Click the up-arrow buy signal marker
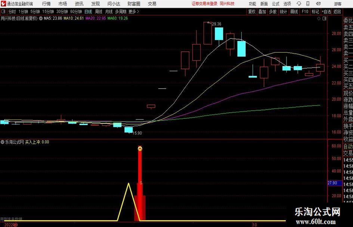This screenshot has height=227, width=353. click(x=140, y=149)
